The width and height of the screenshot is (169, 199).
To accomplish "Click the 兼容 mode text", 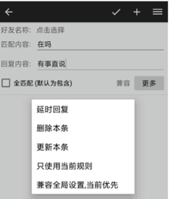I will [x=123, y=83].
